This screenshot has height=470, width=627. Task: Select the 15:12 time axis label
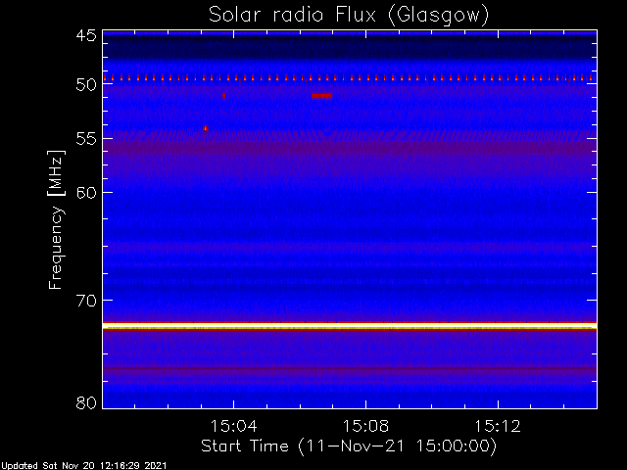[498, 426]
